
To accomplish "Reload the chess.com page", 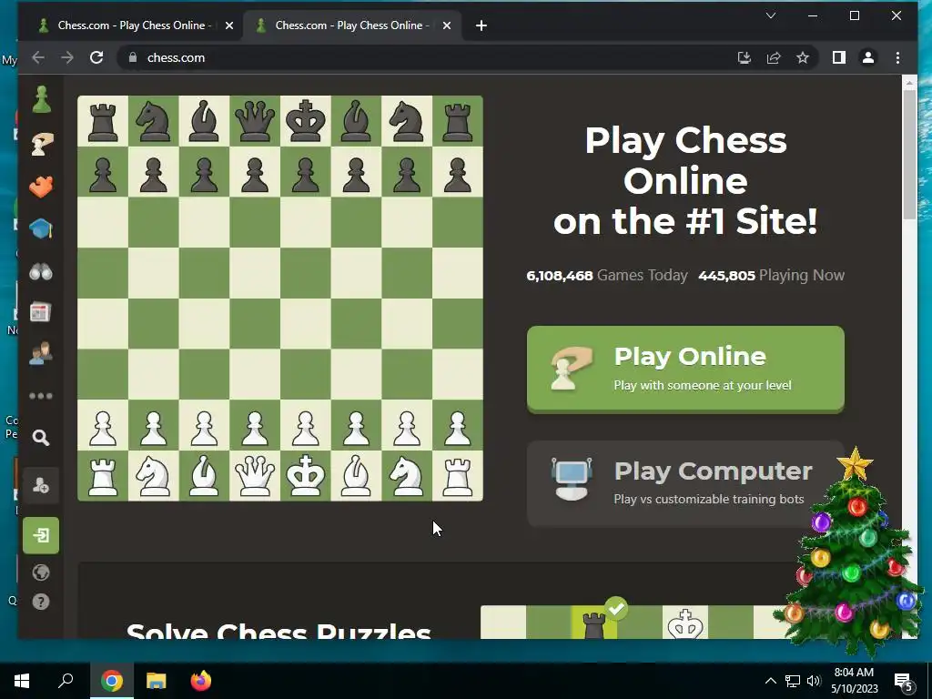I will pos(96,57).
